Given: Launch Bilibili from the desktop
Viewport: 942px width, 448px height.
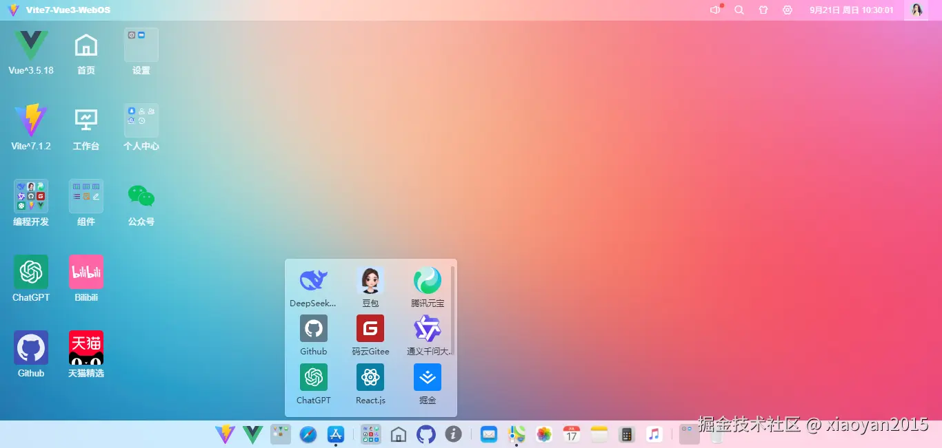Looking at the screenshot, I should pyautogui.click(x=86, y=270).
